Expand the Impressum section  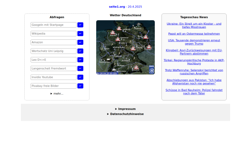coord(125,109)
